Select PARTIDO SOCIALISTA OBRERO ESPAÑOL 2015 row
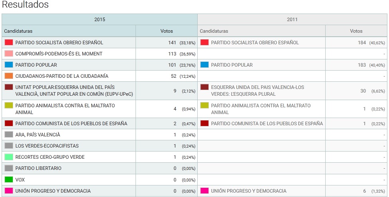Image resolution: width=389 pixels, height=197 pixels. pos(100,42)
